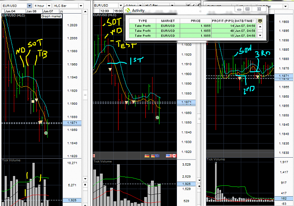
Task: Click scroll down arrow on middle chart
Action: point(199,180)
